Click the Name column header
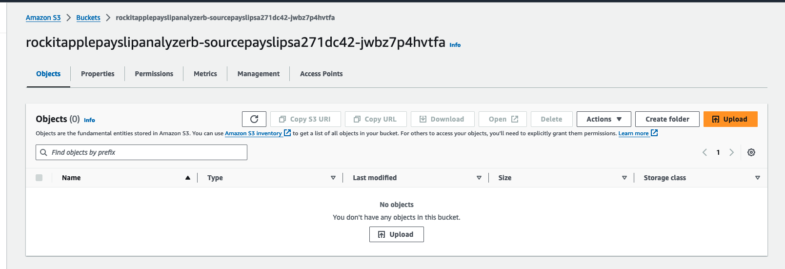Viewport: 785px width, 269px height. pos(71,178)
